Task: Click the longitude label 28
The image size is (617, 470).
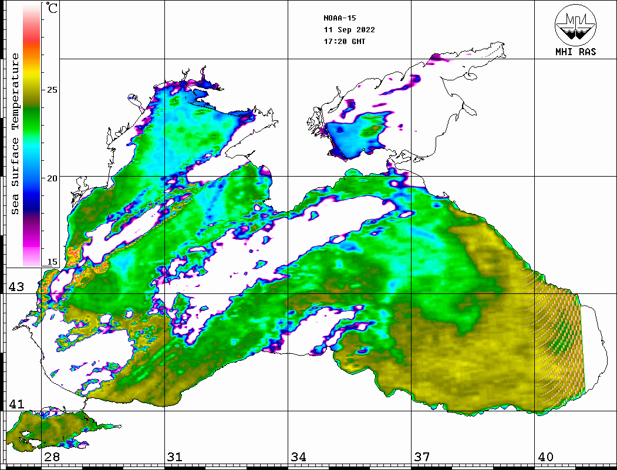Action: pos(52,457)
